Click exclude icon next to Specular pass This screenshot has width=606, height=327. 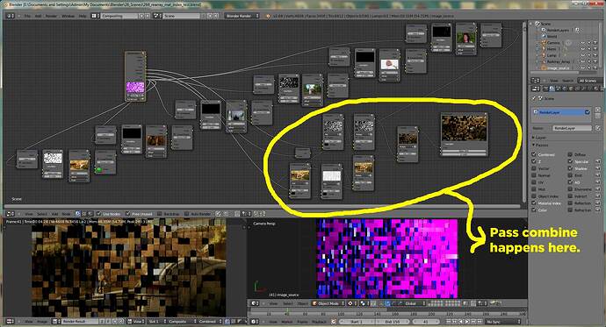click(x=598, y=161)
